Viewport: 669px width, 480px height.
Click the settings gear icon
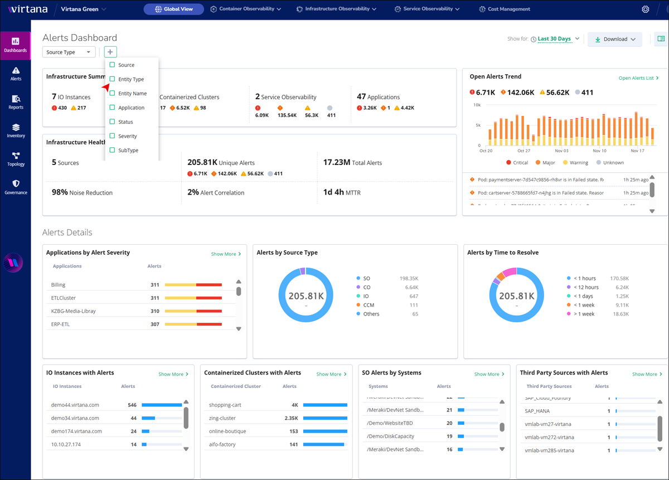point(646,9)
